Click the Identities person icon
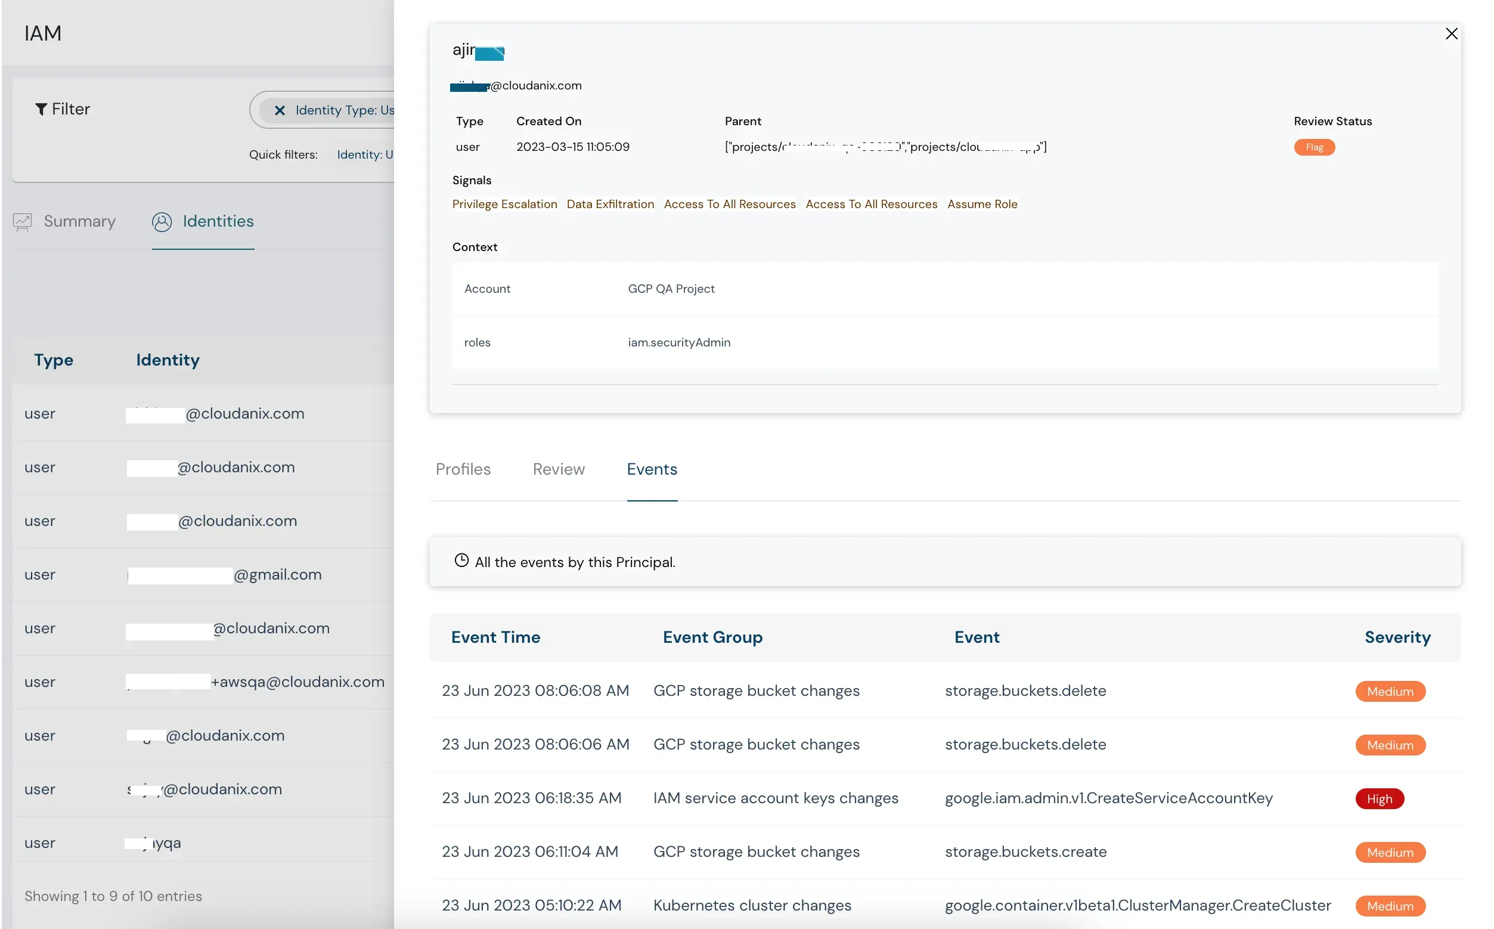This screenshot has height=929, width=1494. (x=162, y=222)
